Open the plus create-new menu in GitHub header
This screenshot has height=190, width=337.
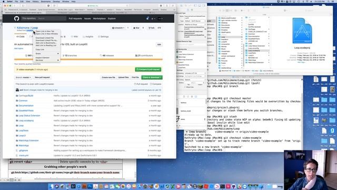153,19
